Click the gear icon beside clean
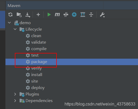Screen dimensions: 138x109 28,36
